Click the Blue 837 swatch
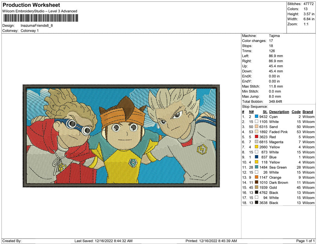 point(256,157)
